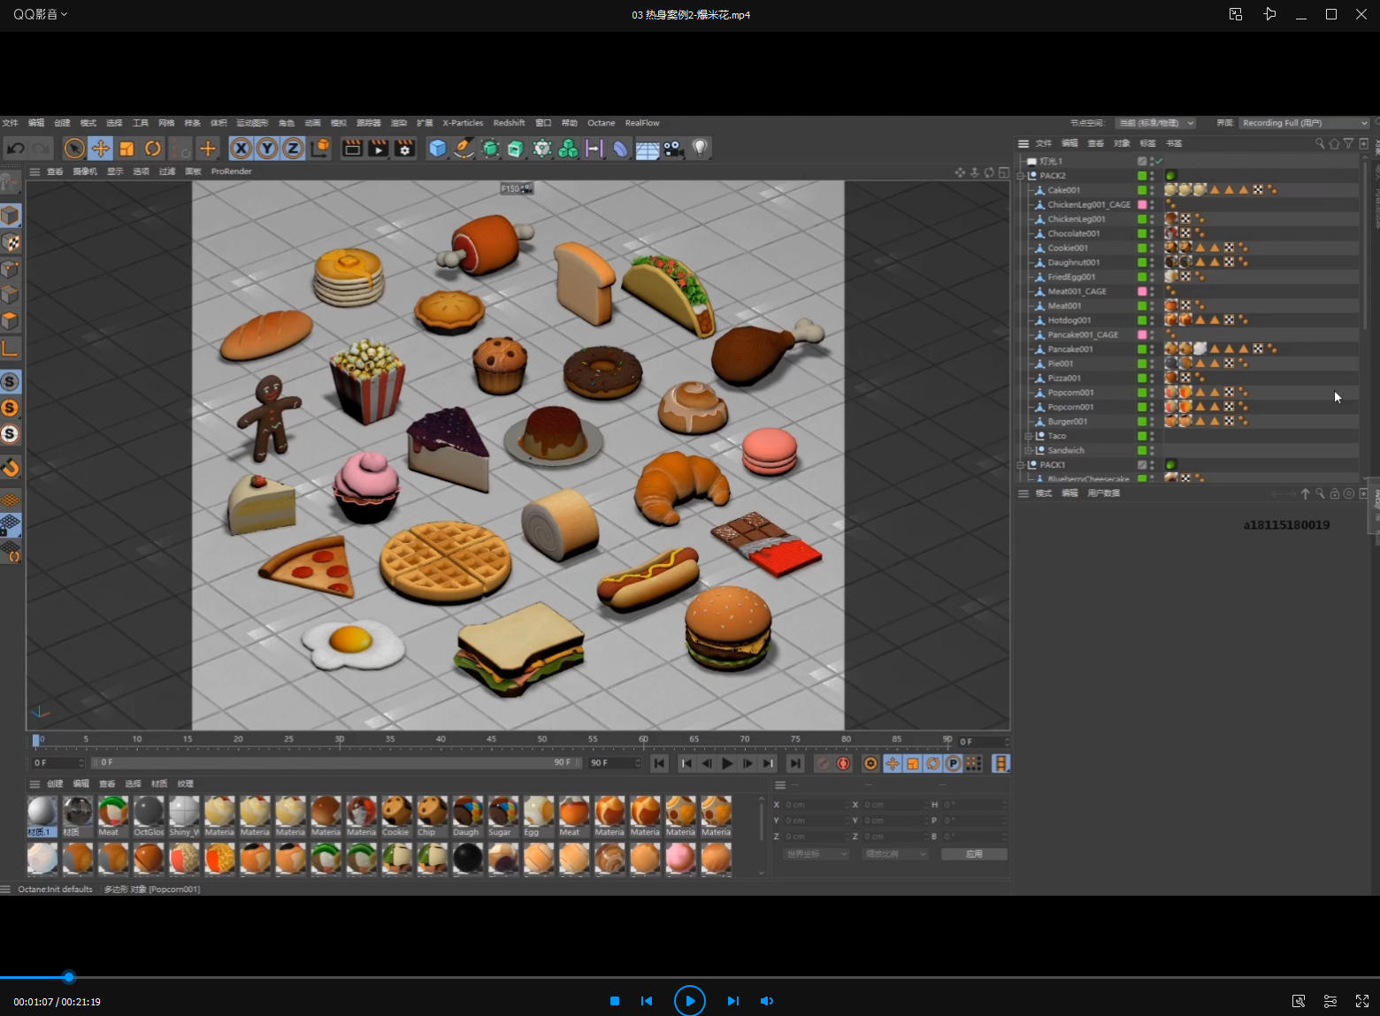Image resolution: width=1380 pixels, height=1016 pixels.
Task: Open the Recording Full layout dropdown
Action: tap(1304, 123)
